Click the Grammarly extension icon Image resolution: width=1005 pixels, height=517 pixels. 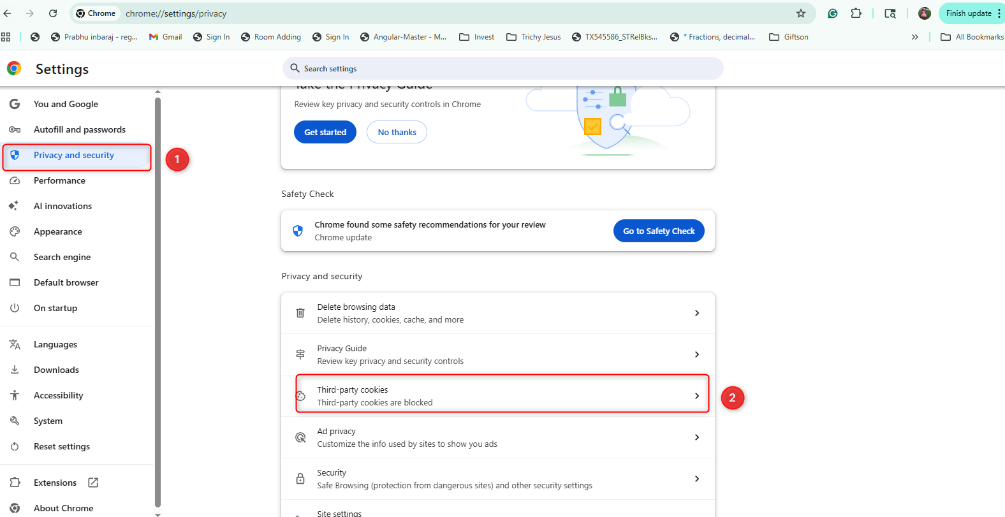coord(833,13)
